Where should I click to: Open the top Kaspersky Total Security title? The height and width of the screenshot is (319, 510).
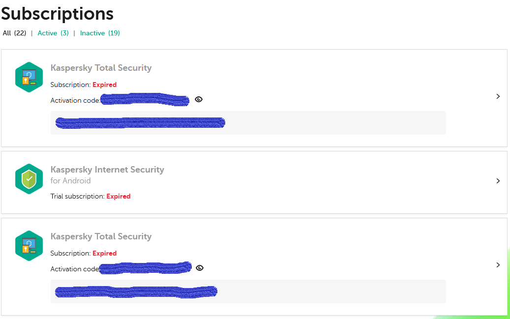101,68
